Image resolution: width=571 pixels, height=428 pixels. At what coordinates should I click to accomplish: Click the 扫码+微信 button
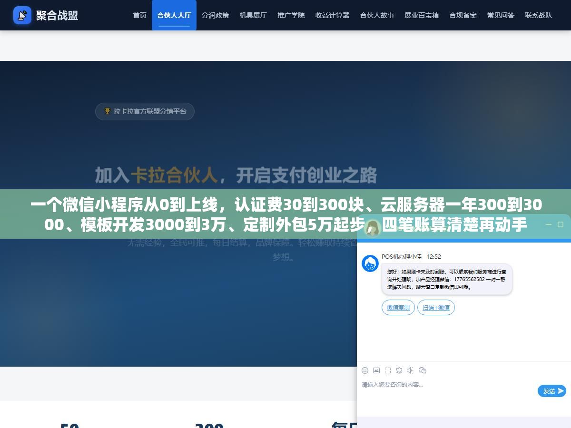pos(436,308)
